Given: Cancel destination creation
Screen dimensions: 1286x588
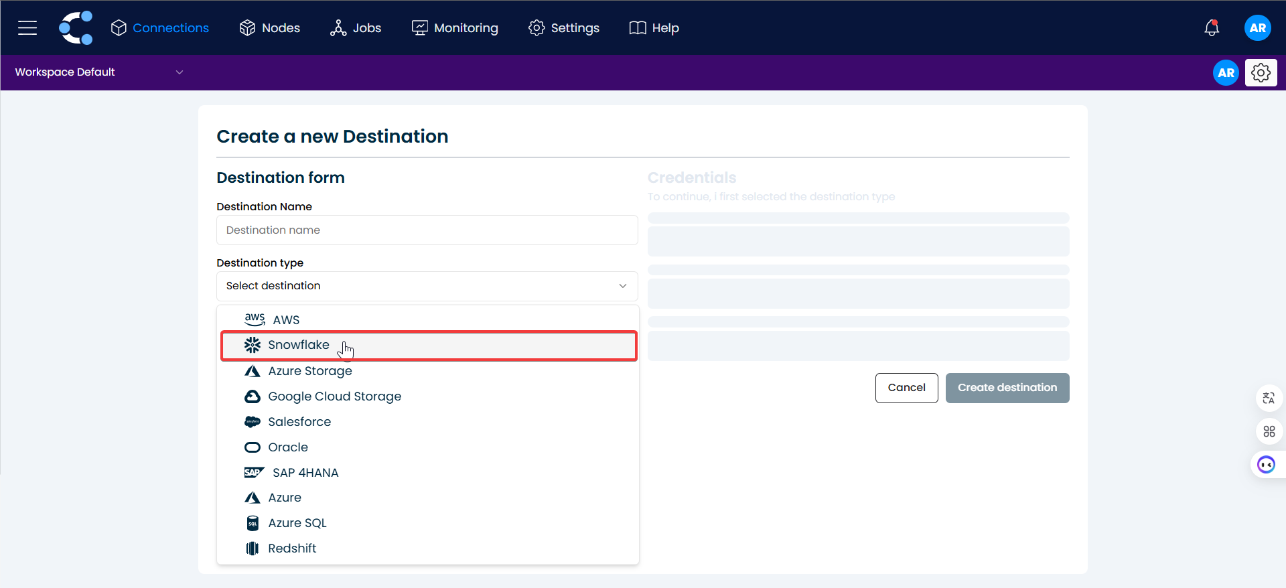Looking at the screenshot, I should point(906,388).
